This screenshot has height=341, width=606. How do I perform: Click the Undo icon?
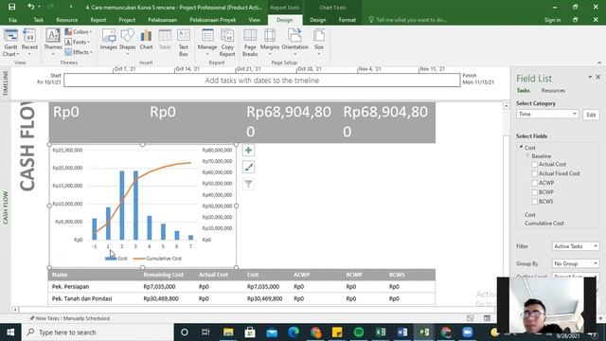(x=30, y=7)
